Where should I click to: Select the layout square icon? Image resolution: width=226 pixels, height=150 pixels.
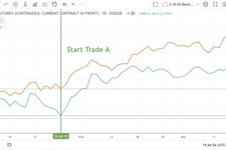[x=156, y=4]
